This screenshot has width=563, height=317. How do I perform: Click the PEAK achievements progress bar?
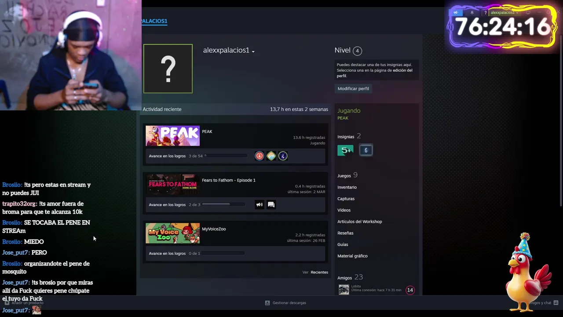(x=226, y=156)
